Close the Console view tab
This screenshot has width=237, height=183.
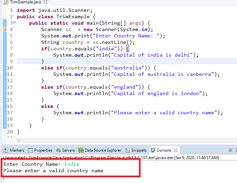tap(176, 150)
